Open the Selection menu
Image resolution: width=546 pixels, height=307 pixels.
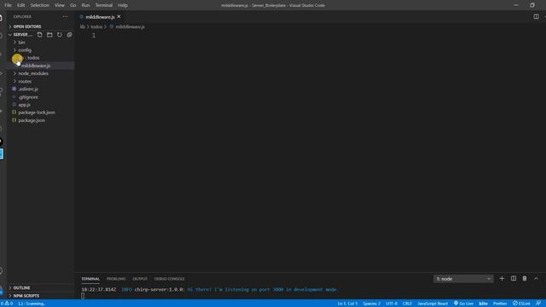point(40,5)
